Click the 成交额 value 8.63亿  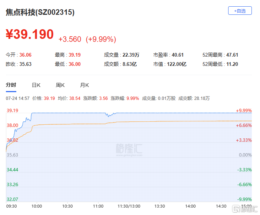pyautogui.click(x=130, y=64)
